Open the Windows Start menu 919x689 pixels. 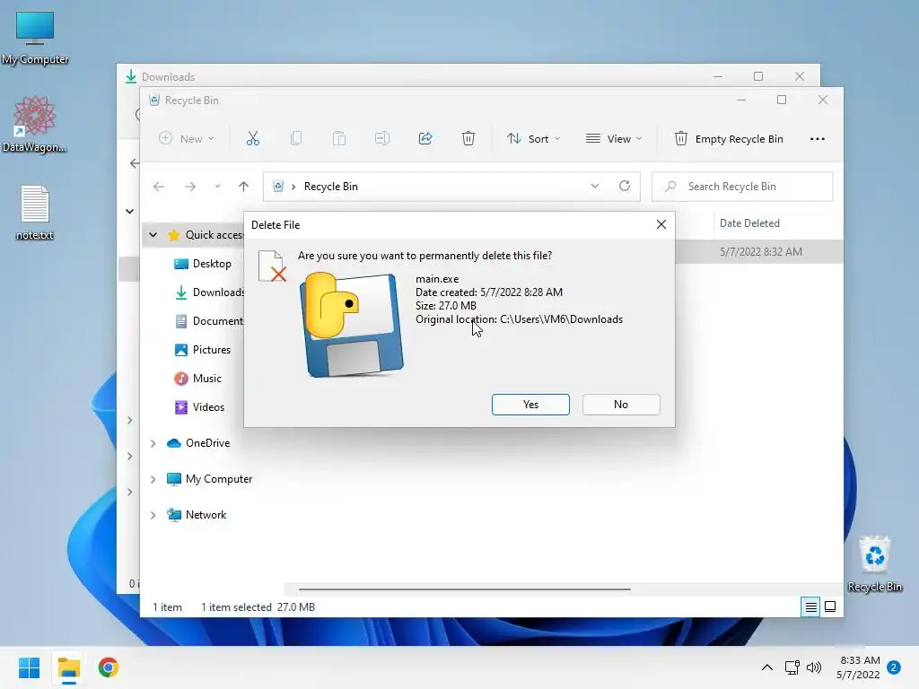tap(29, 667)
